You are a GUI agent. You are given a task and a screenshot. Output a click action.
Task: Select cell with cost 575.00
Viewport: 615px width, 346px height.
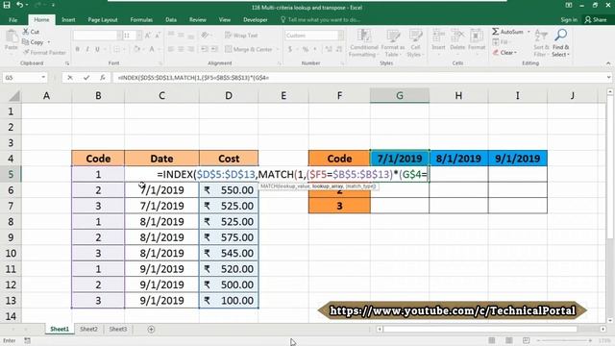click(x=229, y=237)
